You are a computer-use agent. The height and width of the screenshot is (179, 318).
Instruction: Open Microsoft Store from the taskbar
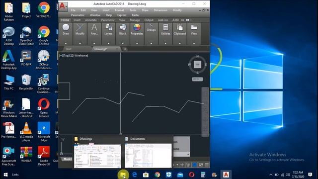point(146,175)
